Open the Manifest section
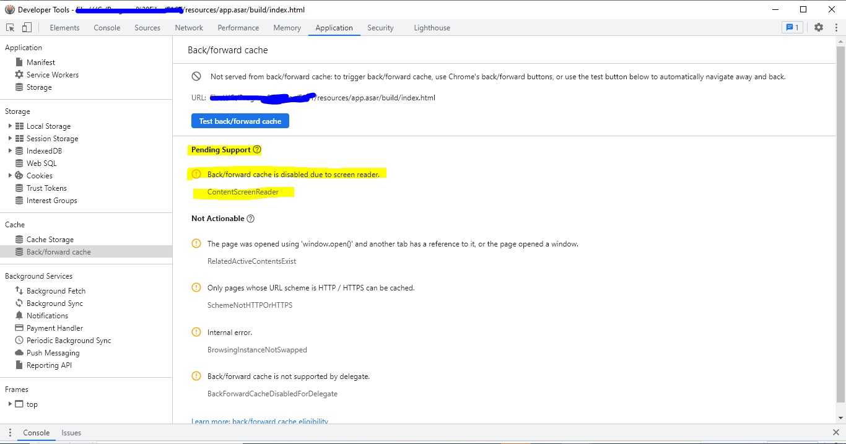The image size is (846, 444). tap(40, 61)
